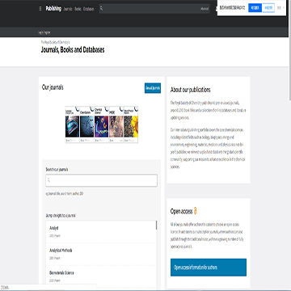Image resolution: width=291 pixels, height=291 pixels.
Task: Open the fourth journal cover thumbnail
Action: 116,124
